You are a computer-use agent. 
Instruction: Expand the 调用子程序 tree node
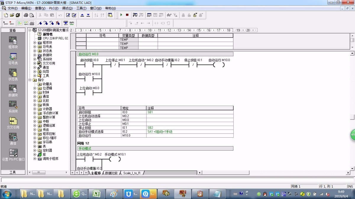click(35, 159)
